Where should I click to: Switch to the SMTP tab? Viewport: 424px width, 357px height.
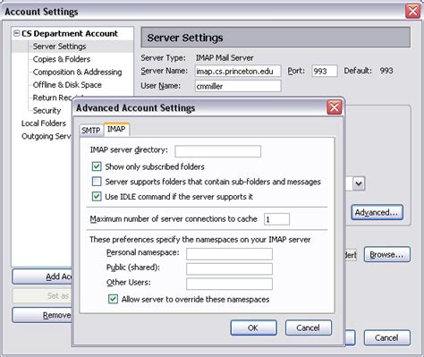pyautogui.click(x=91, y=131)
